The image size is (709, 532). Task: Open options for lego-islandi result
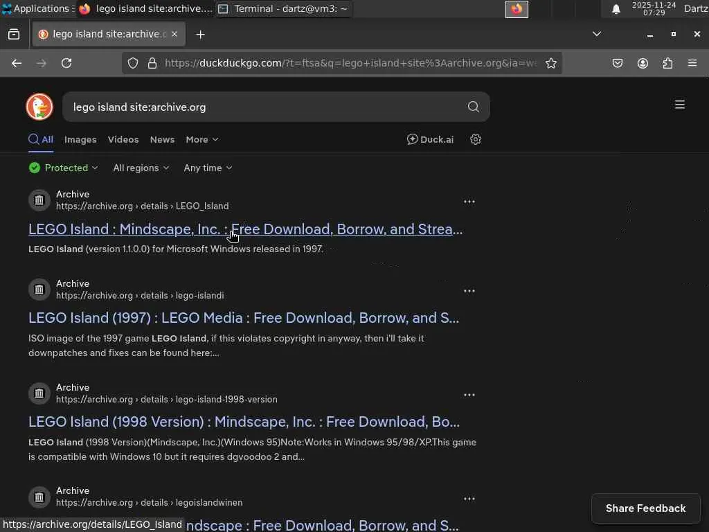[x=469, y=291]
